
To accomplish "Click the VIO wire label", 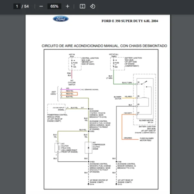I will point(68,88).
